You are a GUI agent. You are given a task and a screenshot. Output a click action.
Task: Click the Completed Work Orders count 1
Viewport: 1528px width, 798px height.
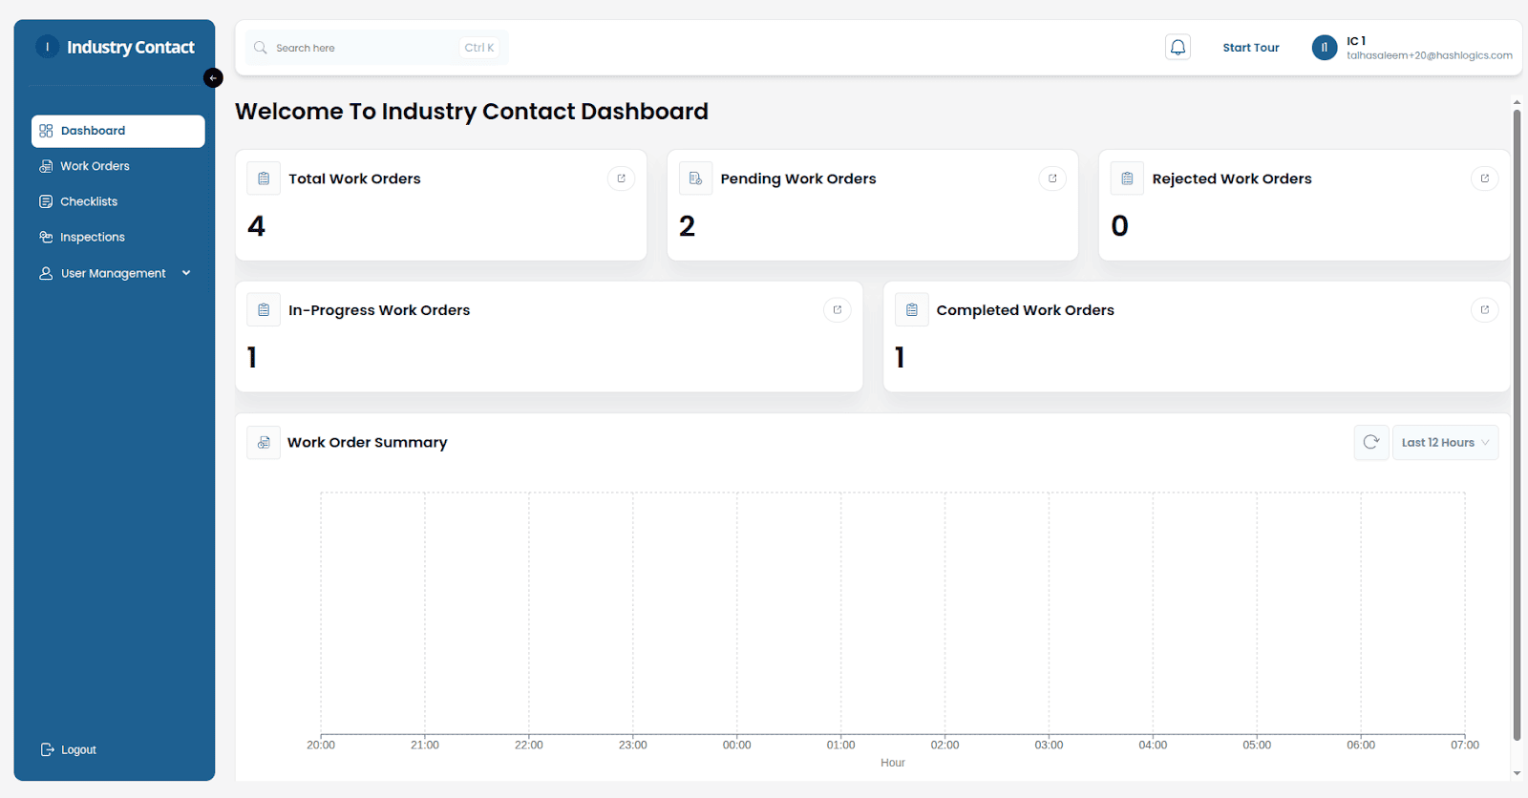(900, 358)
